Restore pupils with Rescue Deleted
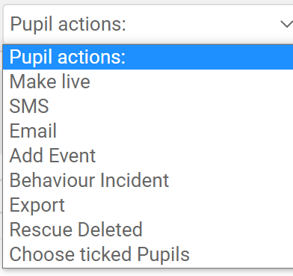Viewport: 293px width, 276px height. 148,230
